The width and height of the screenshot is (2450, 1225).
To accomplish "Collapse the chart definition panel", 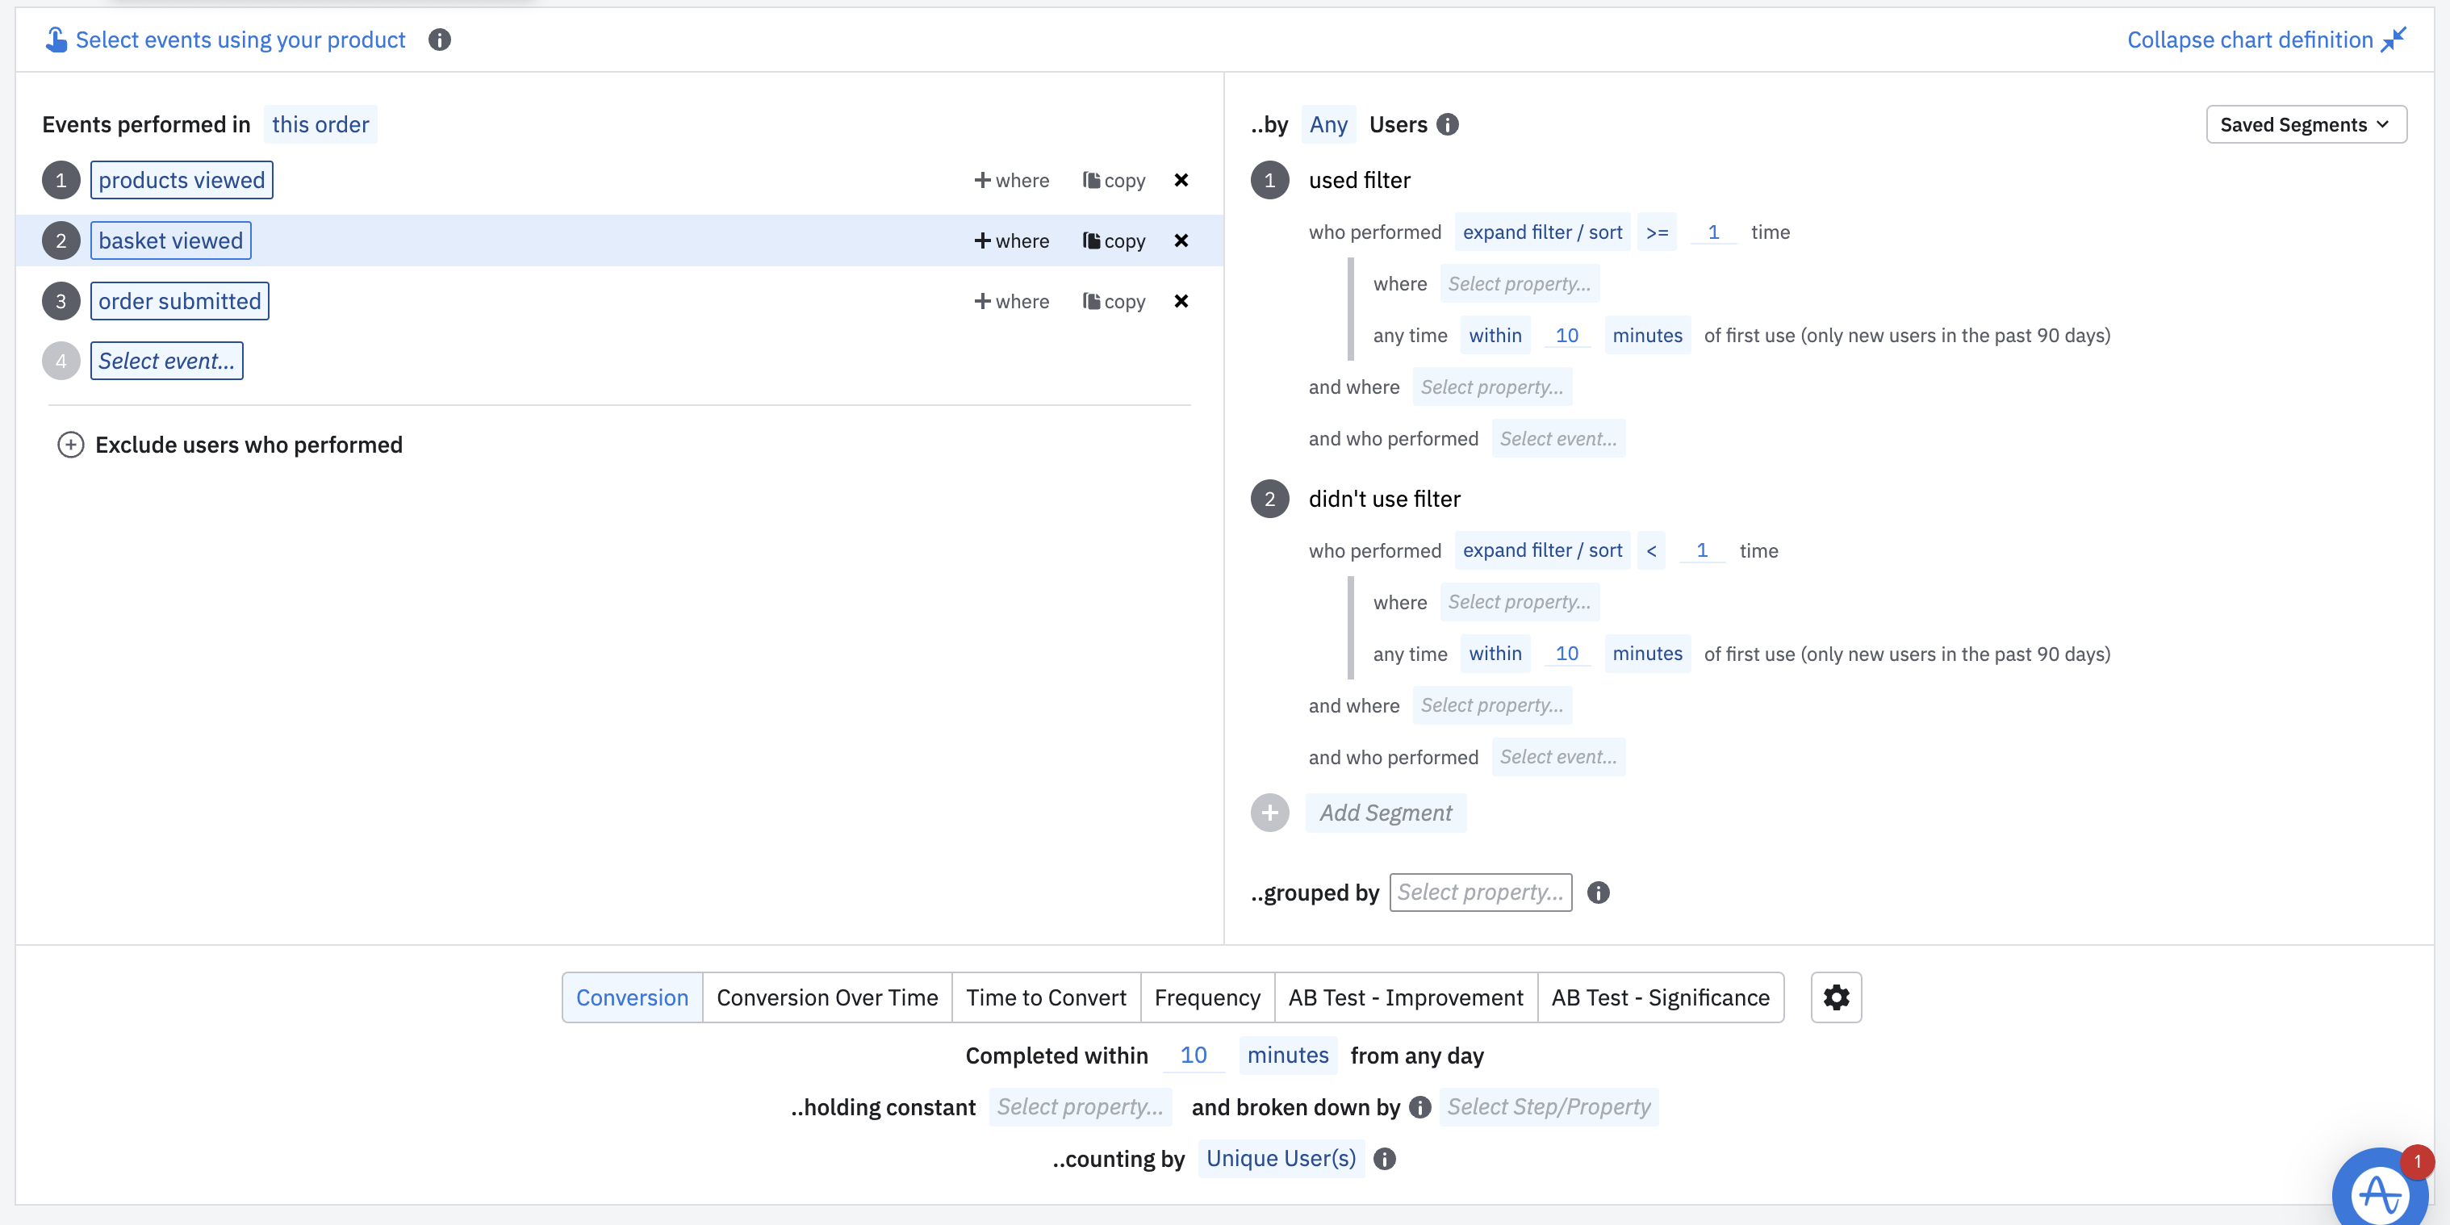I will tap(2265, 40).
